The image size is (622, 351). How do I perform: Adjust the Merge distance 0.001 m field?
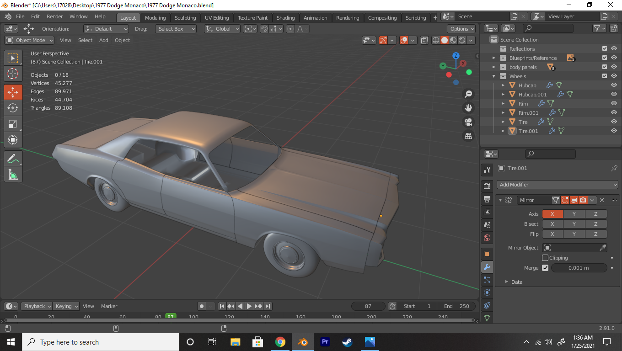579,268
